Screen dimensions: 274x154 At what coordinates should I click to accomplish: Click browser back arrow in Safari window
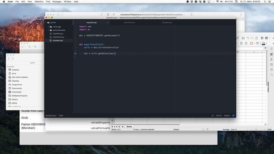click(x=58, y=15)
